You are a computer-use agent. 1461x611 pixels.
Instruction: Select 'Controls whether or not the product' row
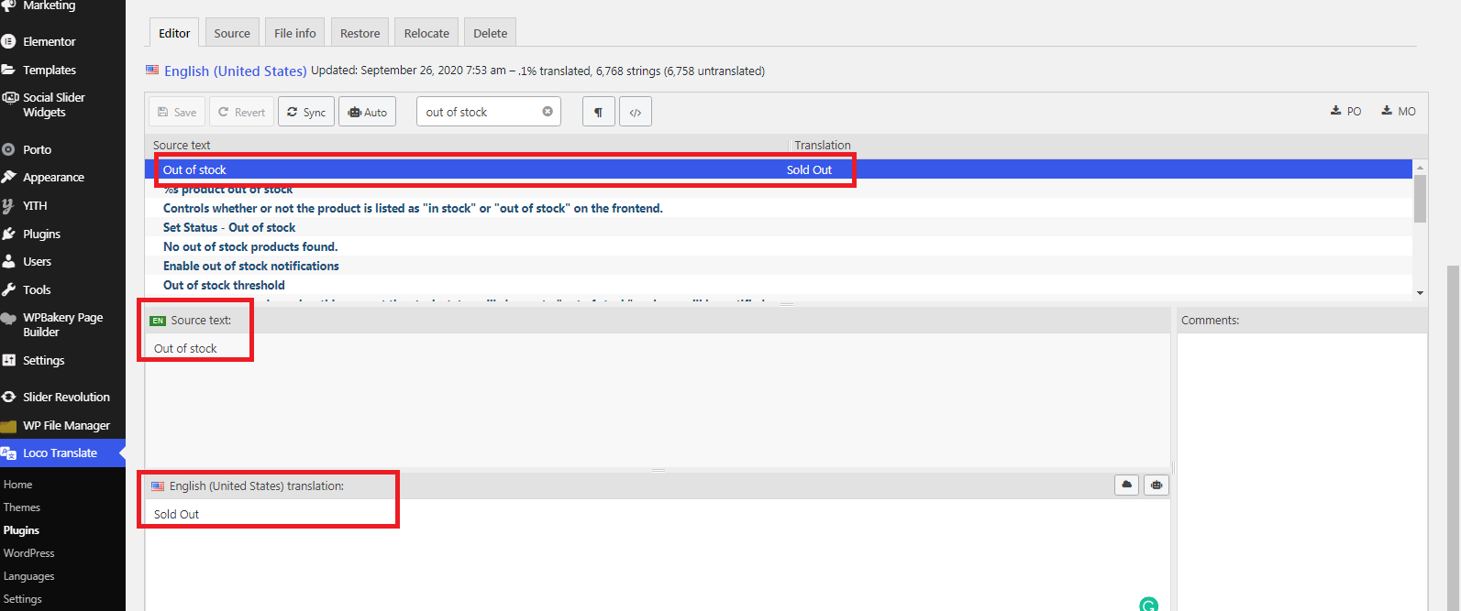(779, 208)
